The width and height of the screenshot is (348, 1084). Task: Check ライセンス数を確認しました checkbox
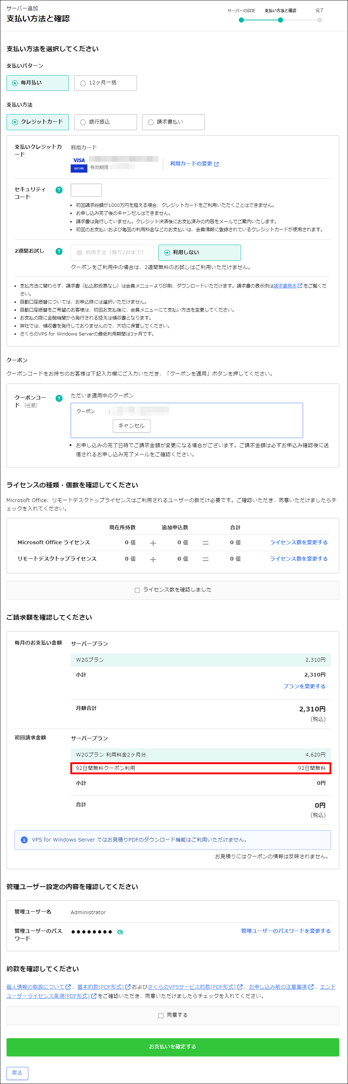click(x=137, y=590)
